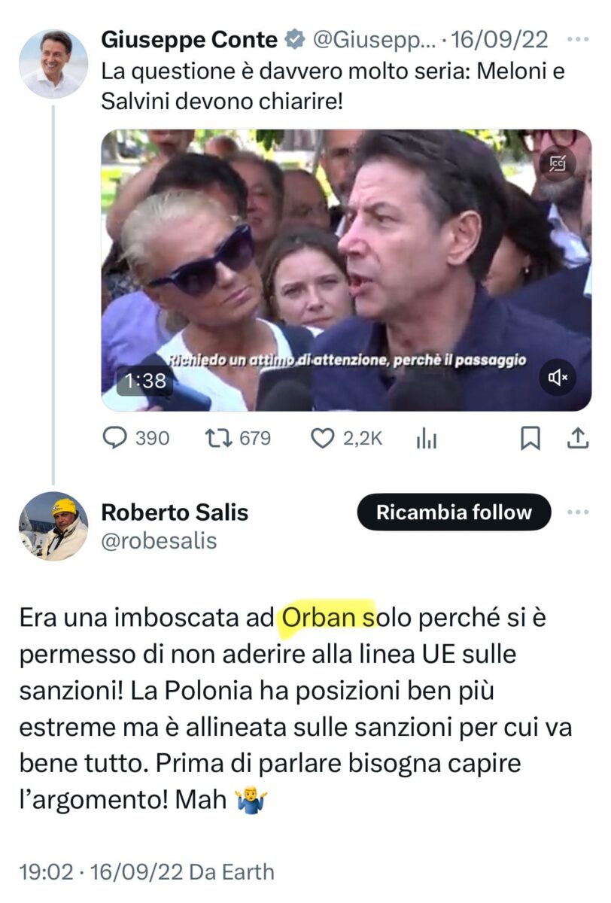The height and width of the screenshot is (903, 611).
Task: Play the embedded video in the tweet
Action: (x=346, y=271)
